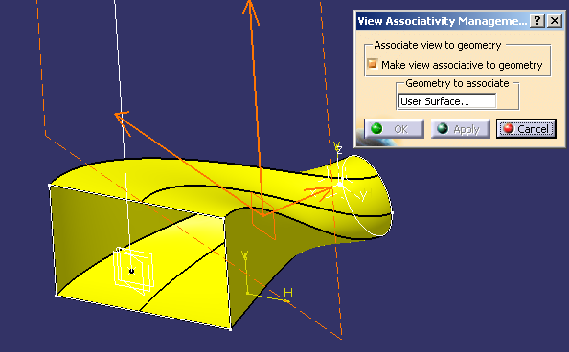Click the User Surface.1 geometry field
Viewport: 569px width, 352px height.
click(447, 101)
